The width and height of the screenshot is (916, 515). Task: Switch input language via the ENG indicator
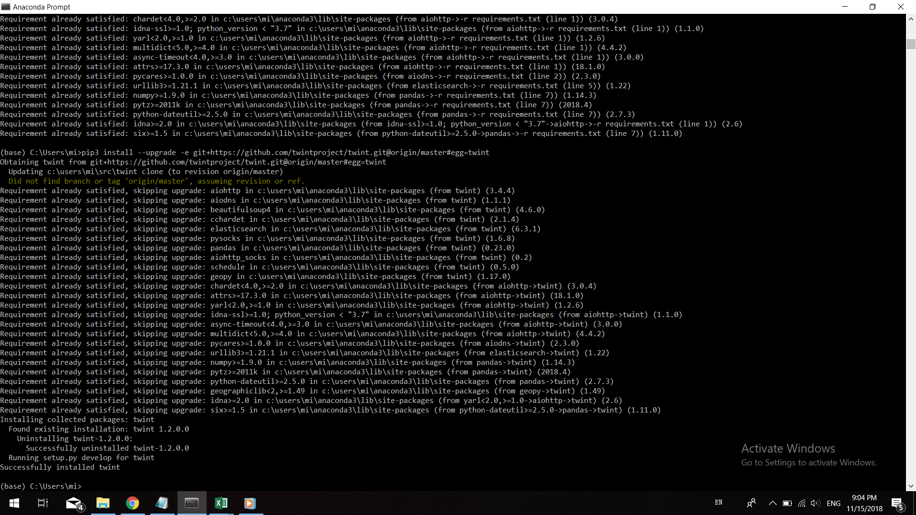(x=833, y=503)
